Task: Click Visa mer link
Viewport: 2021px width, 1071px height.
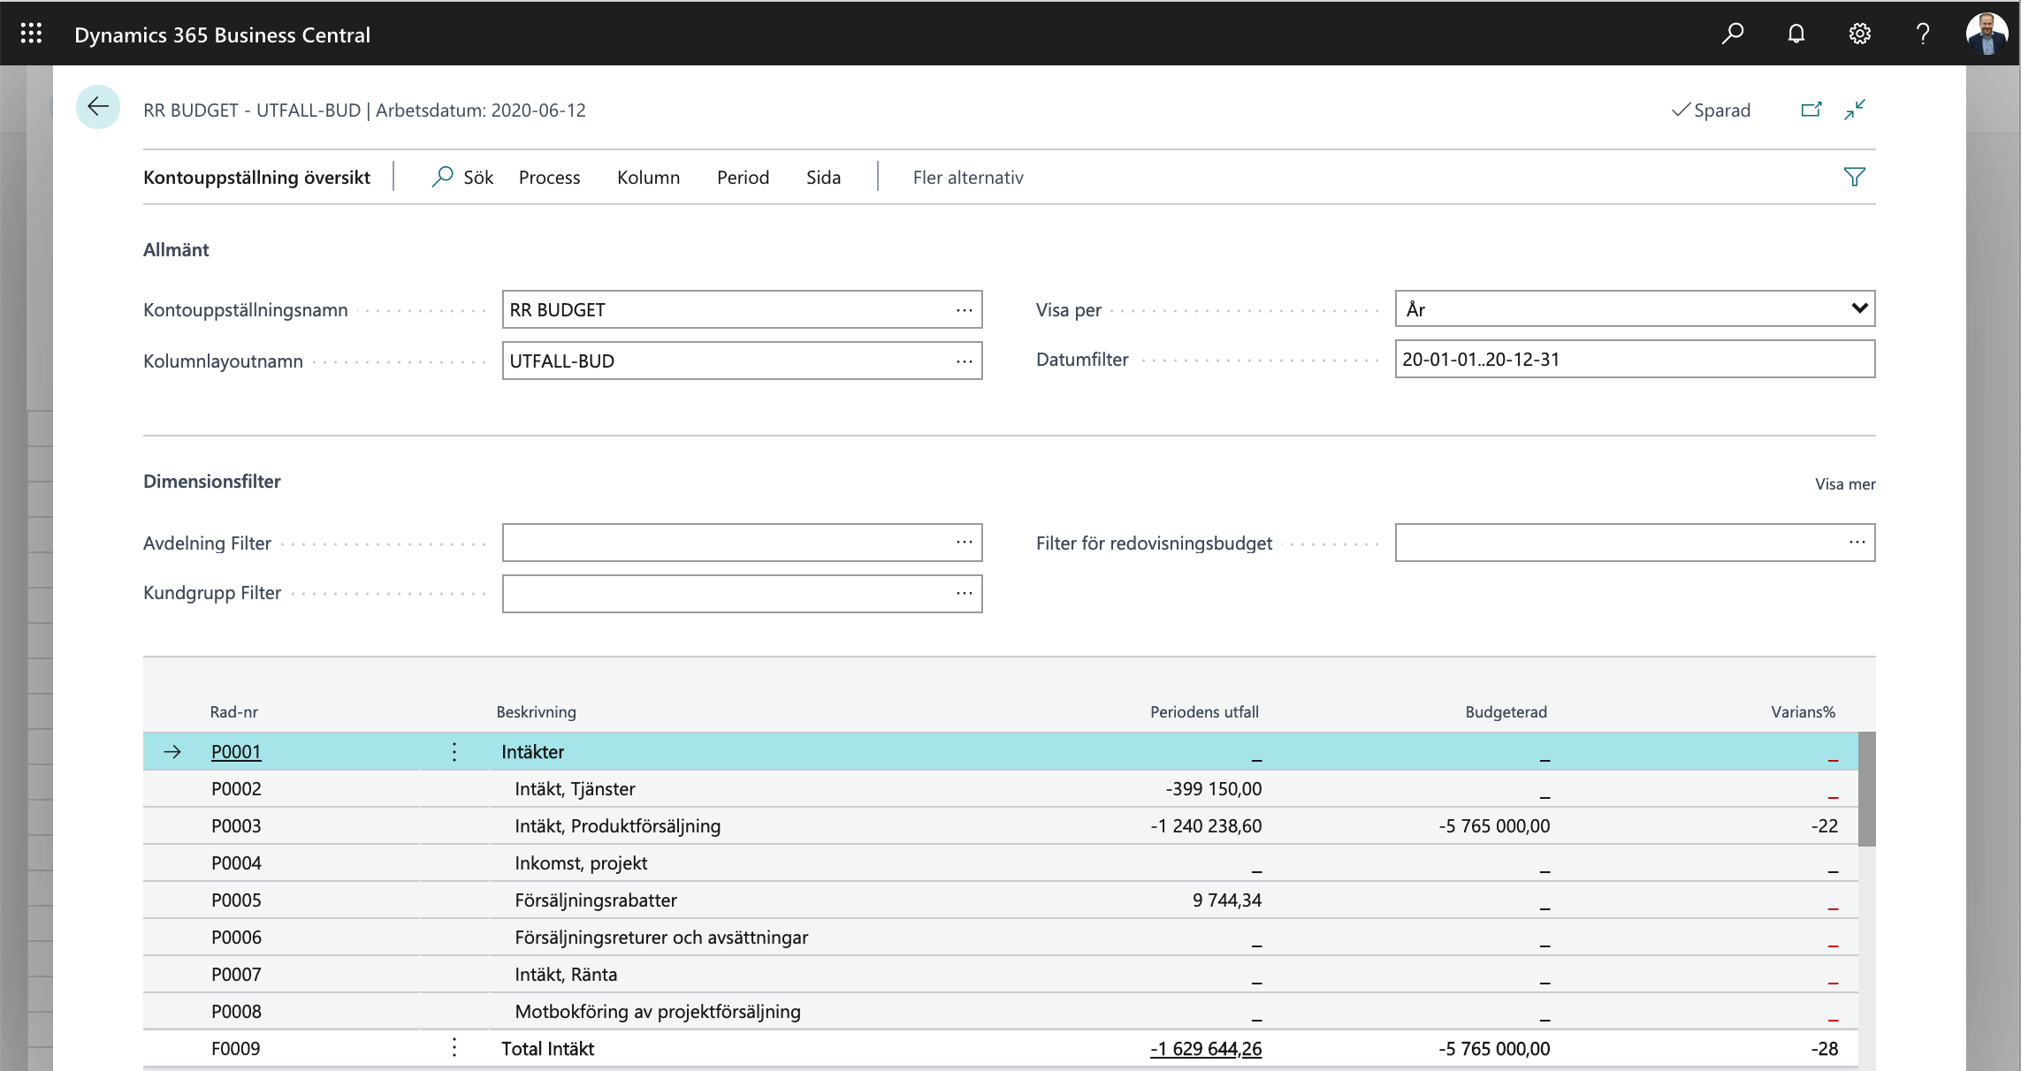Action: coord(1845,483)
